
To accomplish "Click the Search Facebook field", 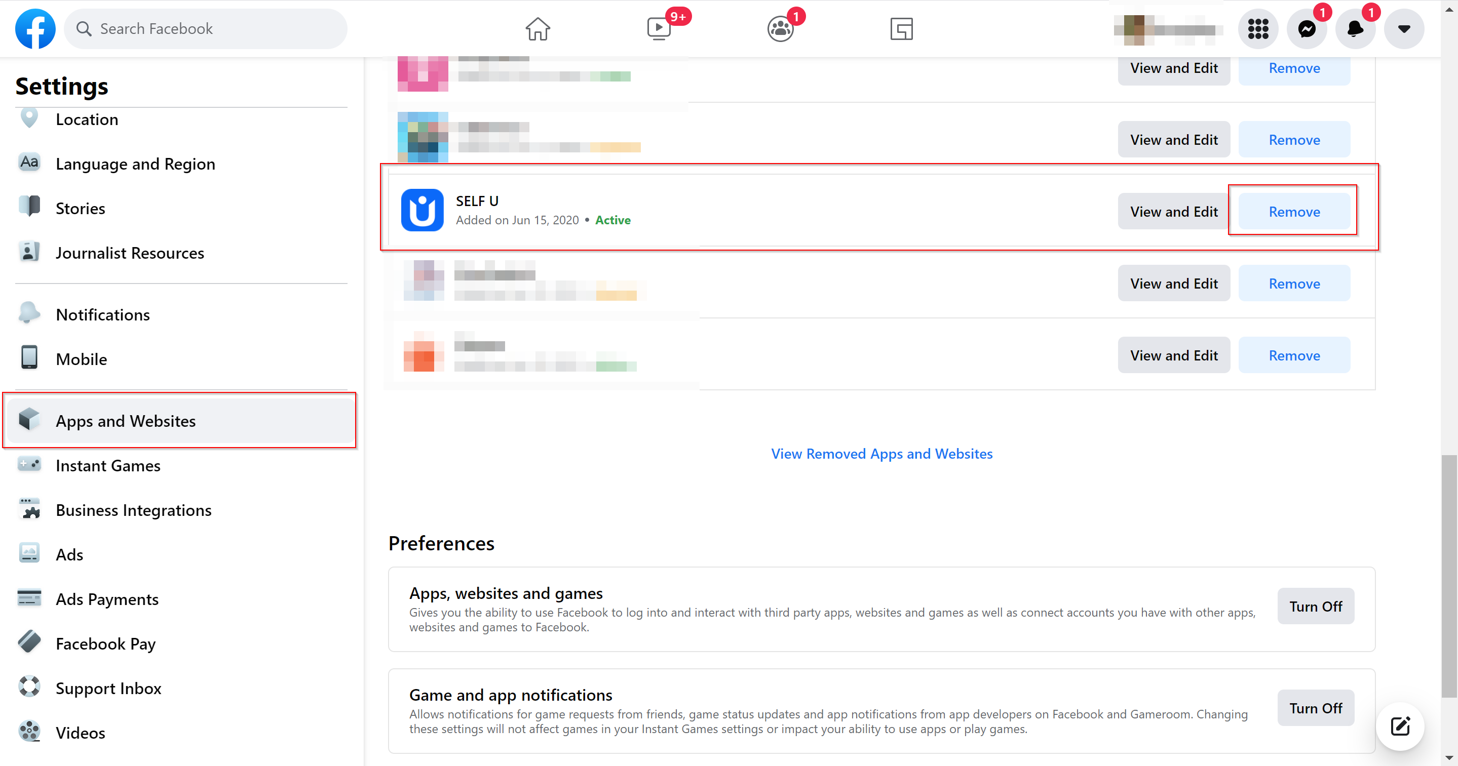I will pyautogui.click(x=206, y=29).
